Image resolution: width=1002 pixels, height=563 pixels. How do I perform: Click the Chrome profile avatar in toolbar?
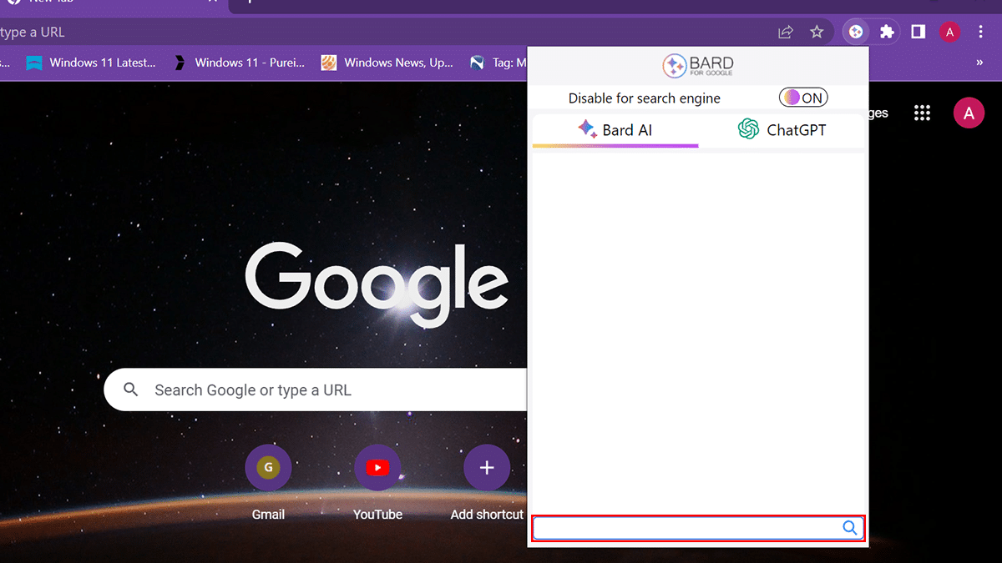(949, 32)
